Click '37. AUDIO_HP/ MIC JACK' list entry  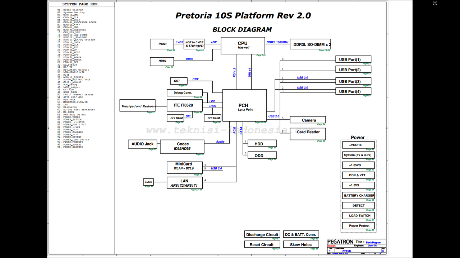pyautogui.click(x=74, y=80)
